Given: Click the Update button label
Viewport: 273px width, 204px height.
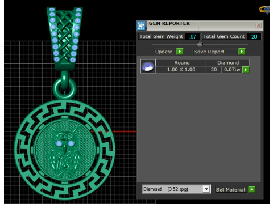Looking at the screenshot, I should (x=164, y=52).
